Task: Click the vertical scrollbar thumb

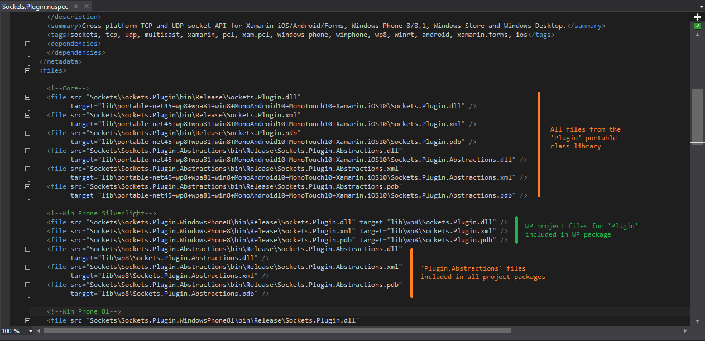Action: [x=697, y=116]
